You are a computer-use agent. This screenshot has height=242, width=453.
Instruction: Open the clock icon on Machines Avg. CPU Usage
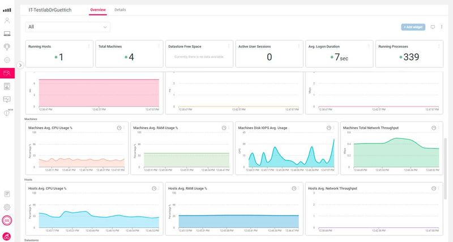[119, 128]
